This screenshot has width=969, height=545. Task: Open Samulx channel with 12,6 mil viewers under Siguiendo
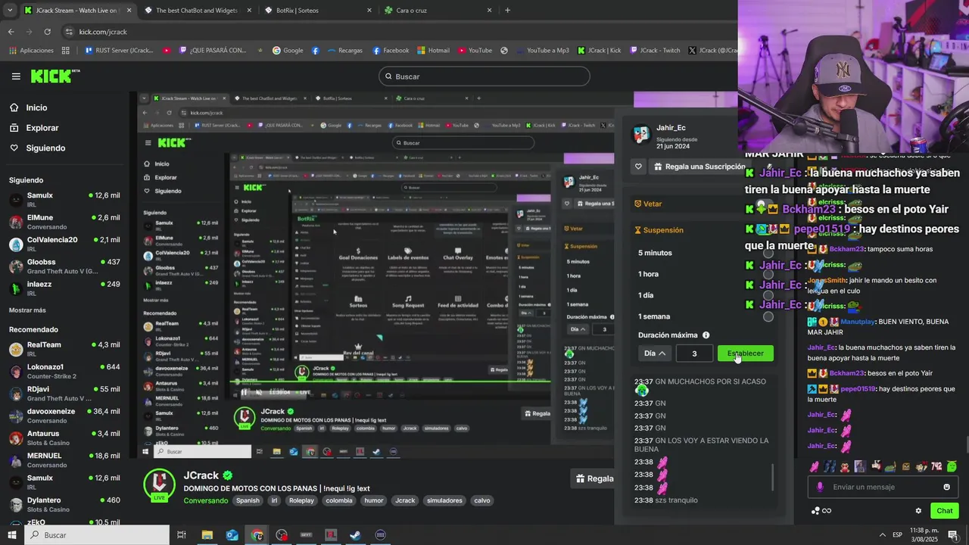(64, 200)
